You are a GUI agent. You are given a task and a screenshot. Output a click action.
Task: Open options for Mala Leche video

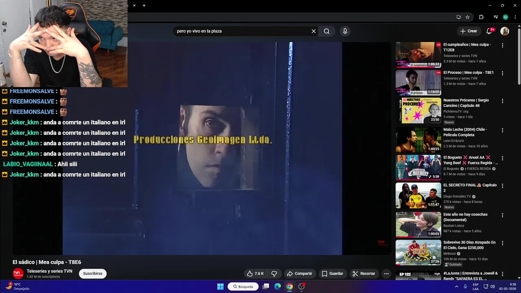(502, 130)
